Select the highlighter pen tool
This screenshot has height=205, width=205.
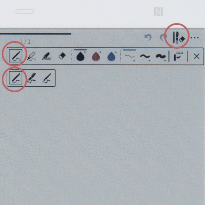click(x=32, y=56)
